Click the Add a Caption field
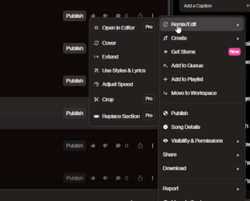Screen dimensions: 250x201 coord(210,6)
